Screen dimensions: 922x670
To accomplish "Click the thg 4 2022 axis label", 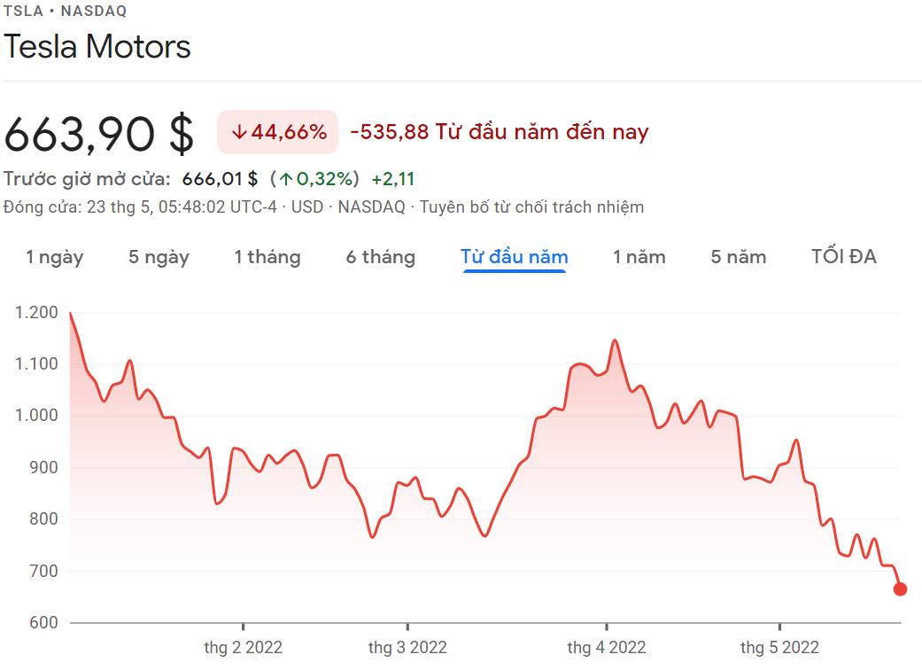I will 607,647.
